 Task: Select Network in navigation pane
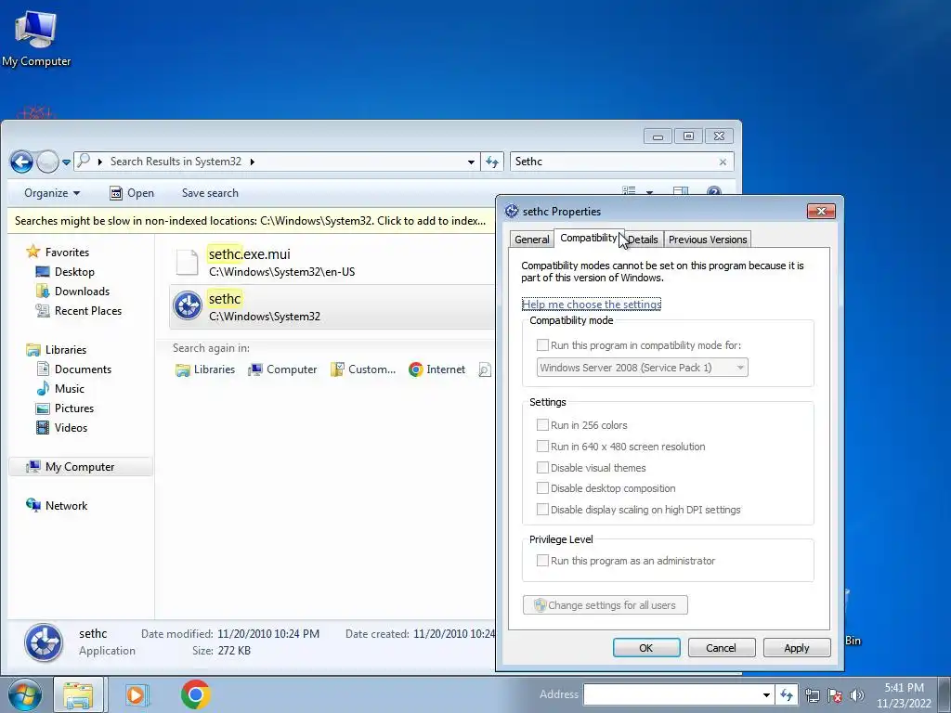coord(57,505)
